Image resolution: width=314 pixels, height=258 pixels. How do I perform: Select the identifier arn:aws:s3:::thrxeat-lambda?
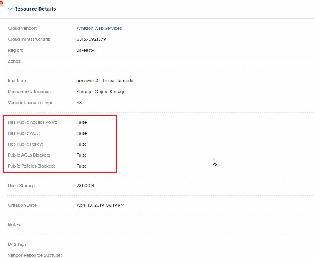pos(105,81)
